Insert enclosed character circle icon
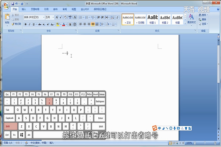The height and width of the screenshot is (147, 221). pyautogui.click(x=75, y=25)
